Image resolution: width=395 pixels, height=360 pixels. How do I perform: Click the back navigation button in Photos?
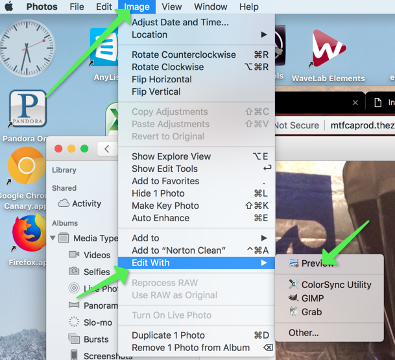107,149
